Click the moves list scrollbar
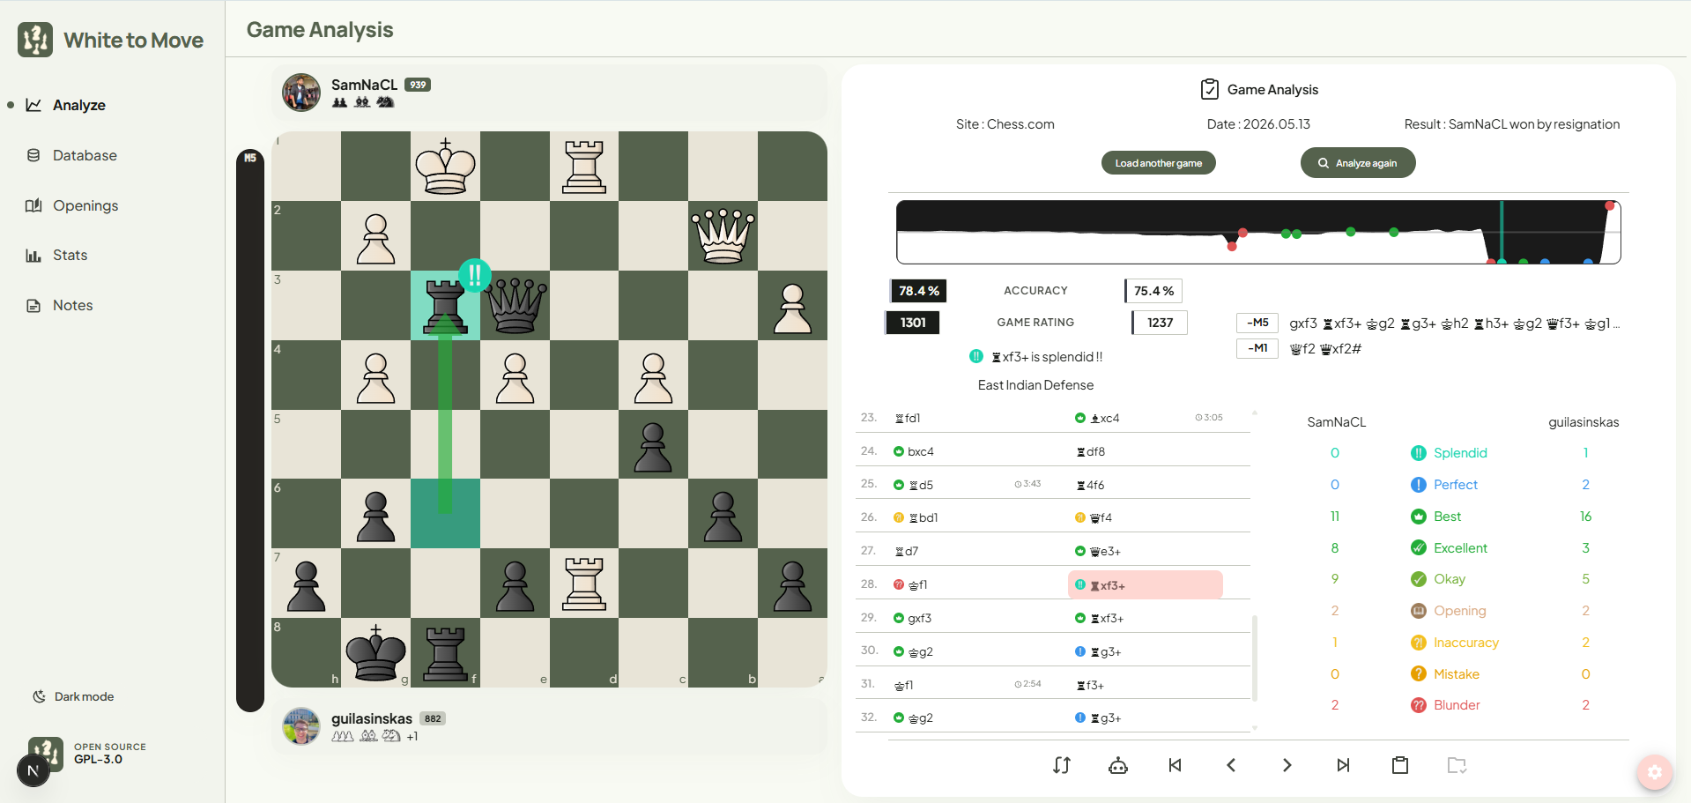 (x=1254, y=657)
